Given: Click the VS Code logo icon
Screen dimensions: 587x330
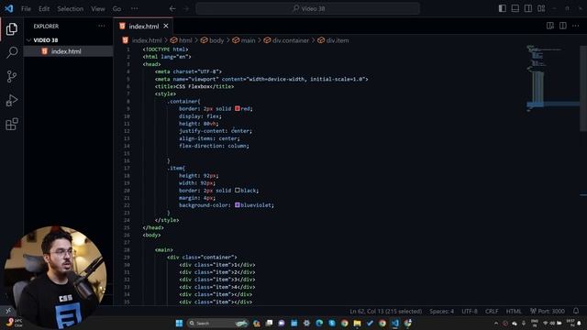Looking at the screenshot, I should point(8,8).
